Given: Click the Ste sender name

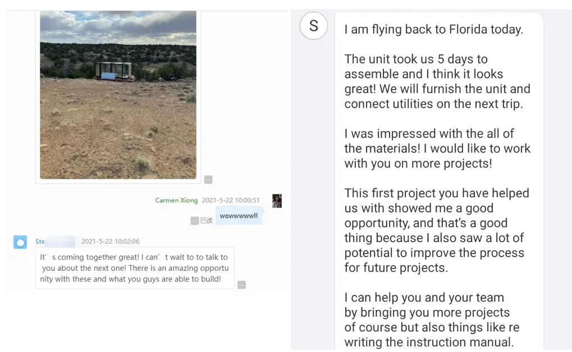Looking at the screenshot, I should [40, 242].
